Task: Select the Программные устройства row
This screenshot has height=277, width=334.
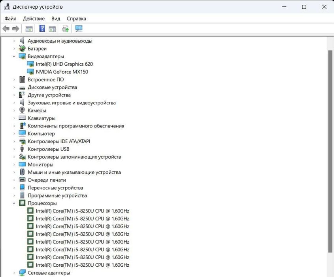Action: point(57,195)
